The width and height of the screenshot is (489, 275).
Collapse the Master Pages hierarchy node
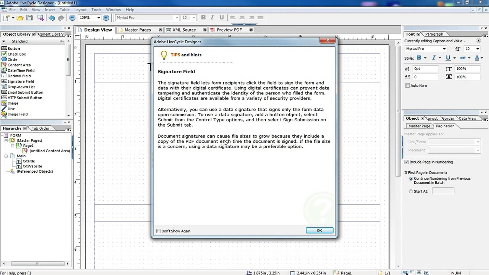pyautogui.click(x=6, y=141)
